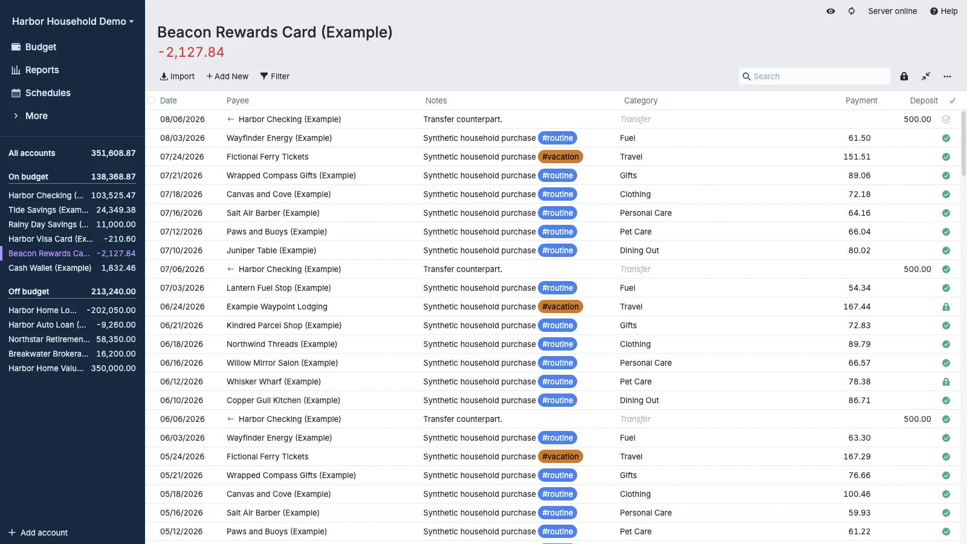This screenshot has width=967, height=544.
Task: Click payee Kindred Parcel Shop (Example)
Action: (284, 325)
